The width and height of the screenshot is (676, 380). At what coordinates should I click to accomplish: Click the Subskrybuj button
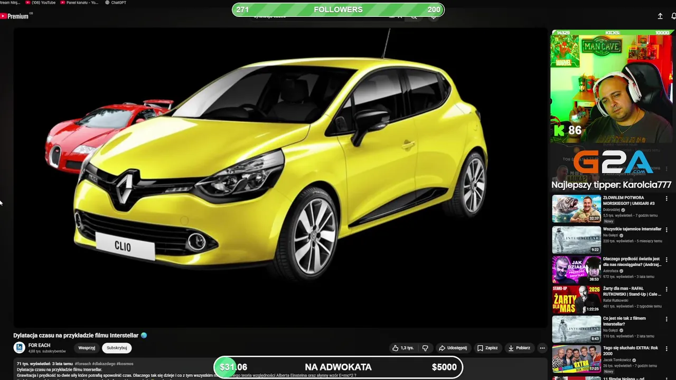tap(117, 348)
